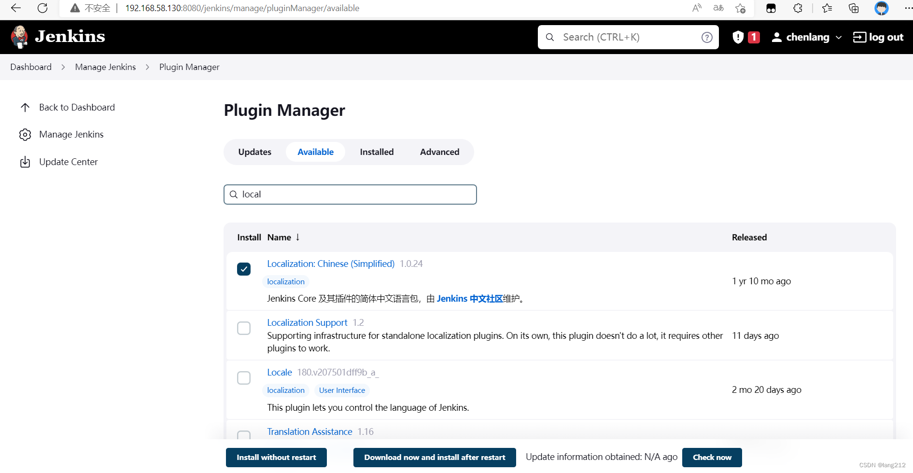Open the Advanced tab

(440, 152)
